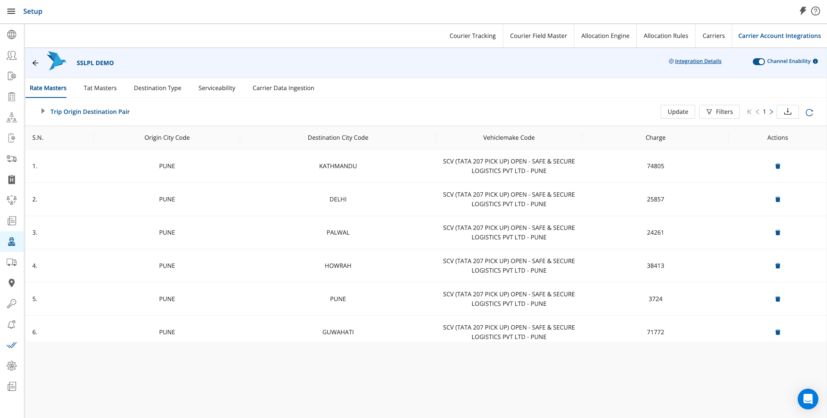This screenshot has height=418, width=827.
Task: Click the Update button
Action: click(x=677, y=112)
